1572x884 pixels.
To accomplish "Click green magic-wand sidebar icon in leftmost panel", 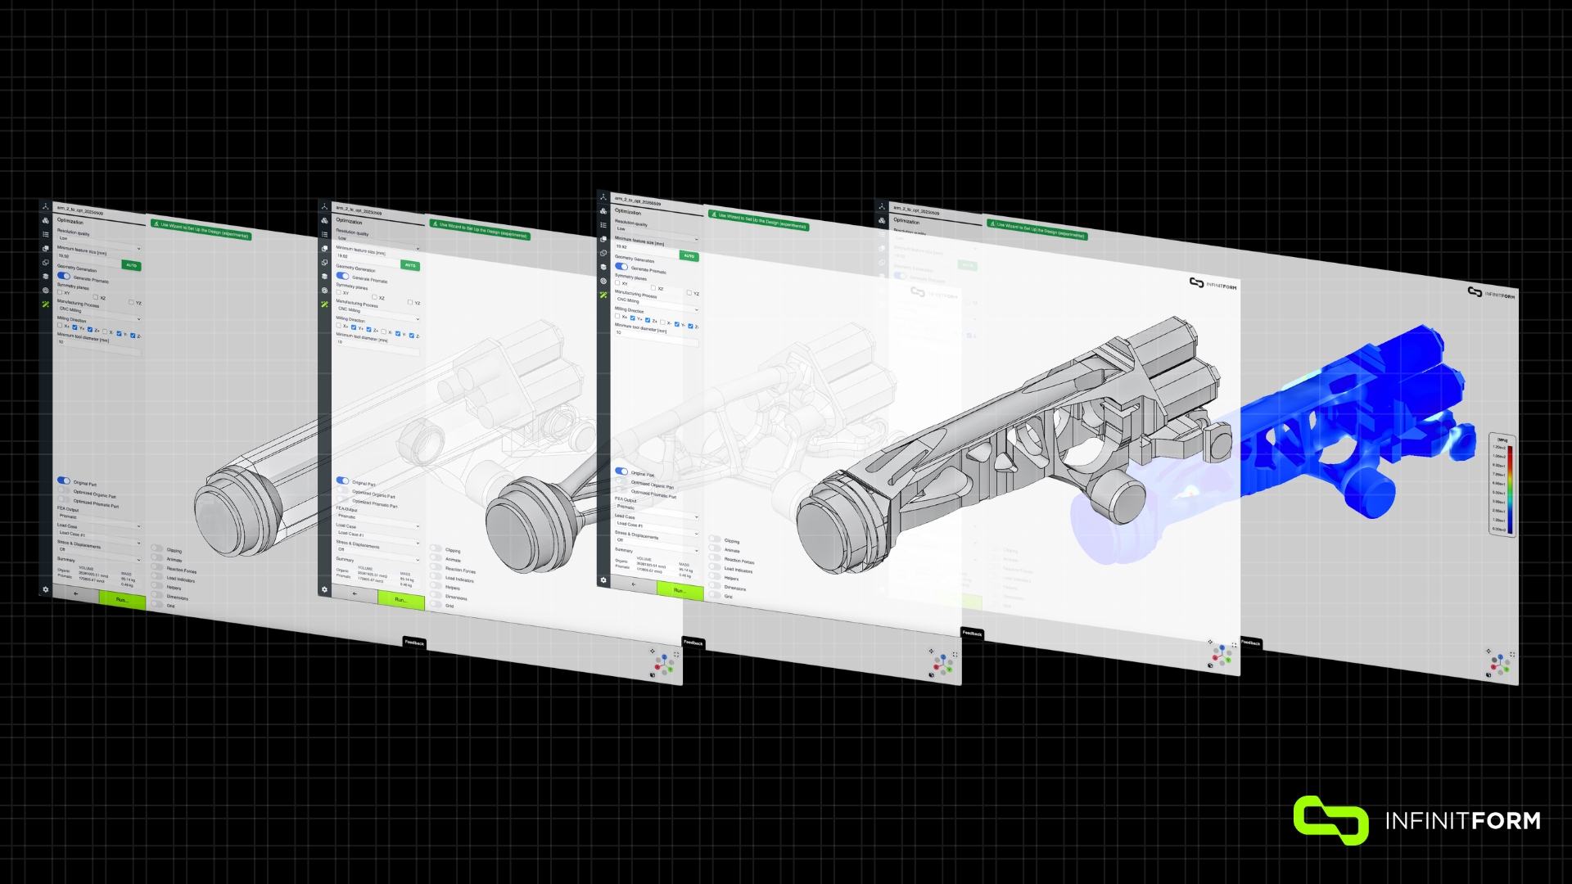I will click(x=46, y=304).
